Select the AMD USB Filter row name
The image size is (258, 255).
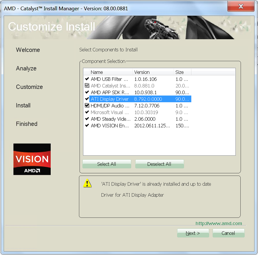point(110,79)
